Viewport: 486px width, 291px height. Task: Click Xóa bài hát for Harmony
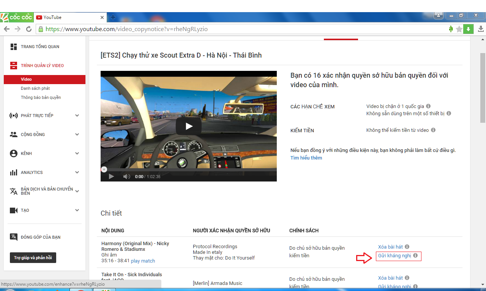point(390,247)
